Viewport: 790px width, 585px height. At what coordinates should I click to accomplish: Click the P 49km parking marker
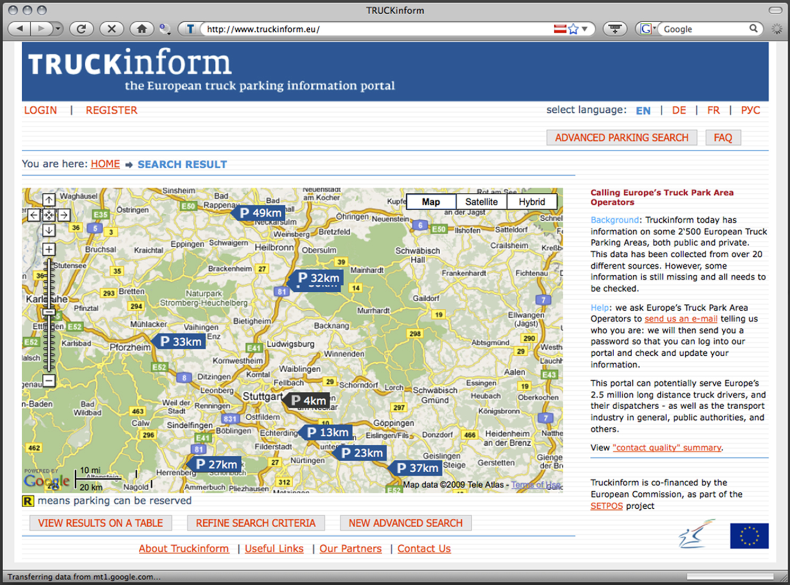coord(260,213)
